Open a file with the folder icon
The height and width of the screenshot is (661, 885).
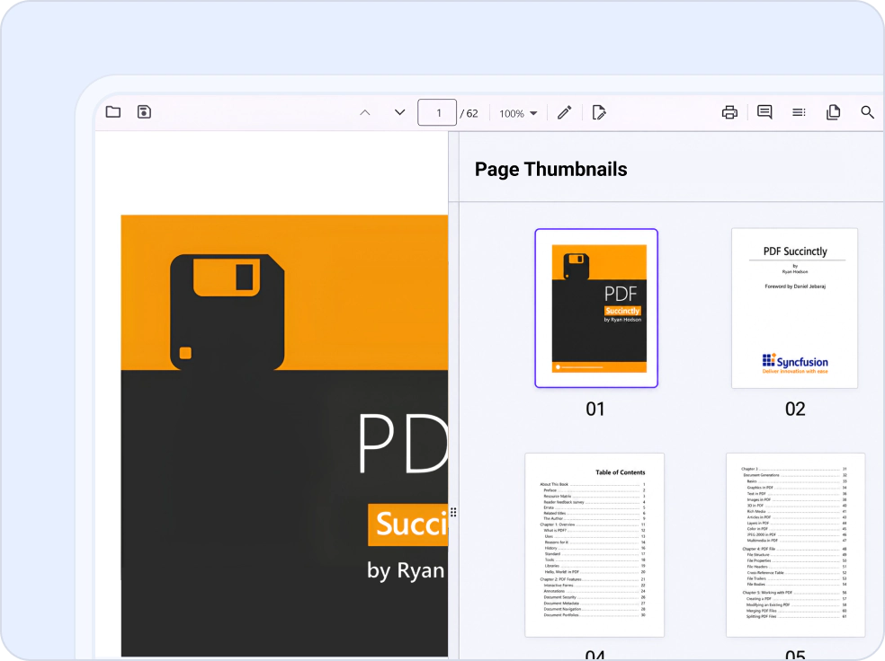(113, 111)
